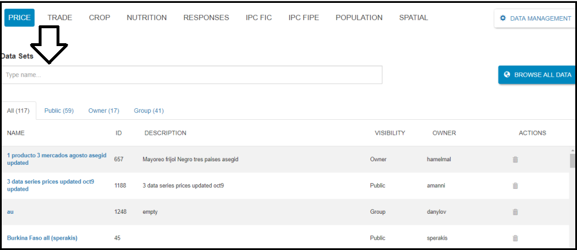Show Group (41) datasets
Image resolution: width=577 pixels, height=250 pixels.
tap(149, 111)
